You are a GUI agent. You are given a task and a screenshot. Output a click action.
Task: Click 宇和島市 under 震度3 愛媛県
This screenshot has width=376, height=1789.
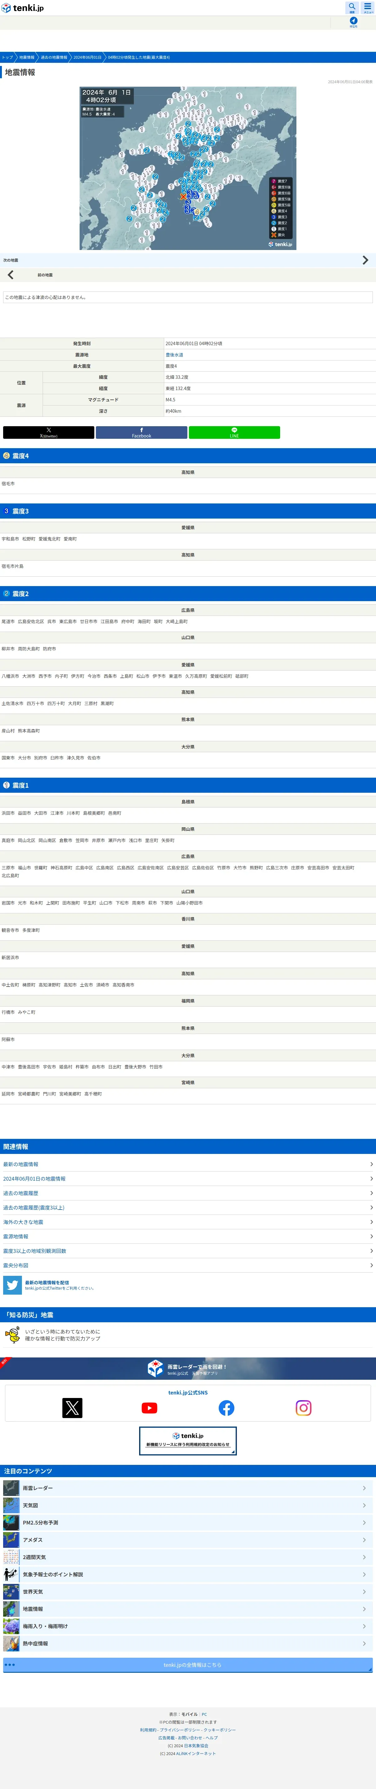[10, 539]
